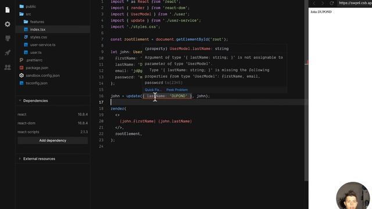
Task: Open .prettierrc in the file tree
Action: (x=53, y=60)
